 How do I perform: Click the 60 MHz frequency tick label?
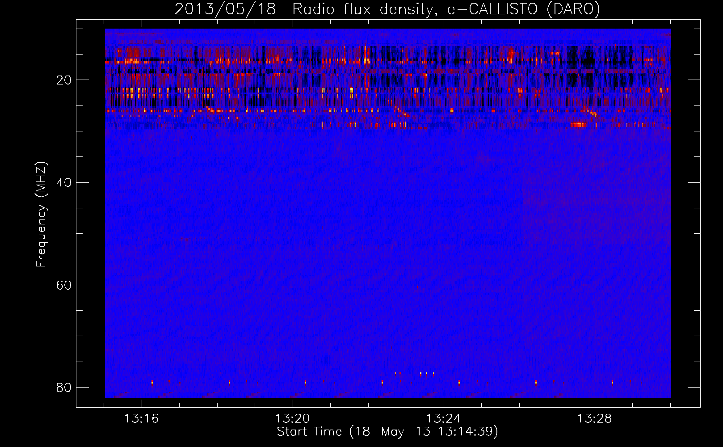coord(64,285)
